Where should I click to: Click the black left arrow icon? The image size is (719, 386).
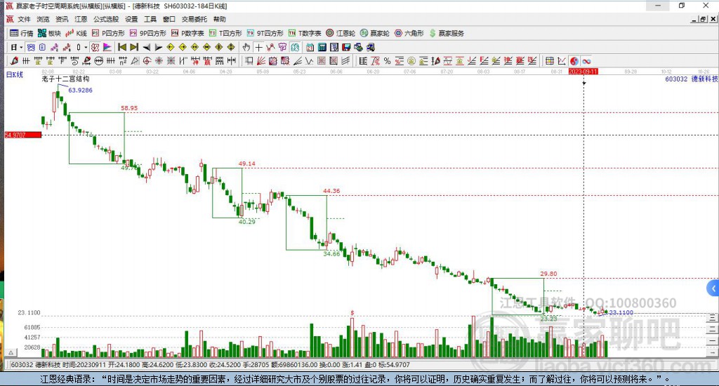click(146, 47)
